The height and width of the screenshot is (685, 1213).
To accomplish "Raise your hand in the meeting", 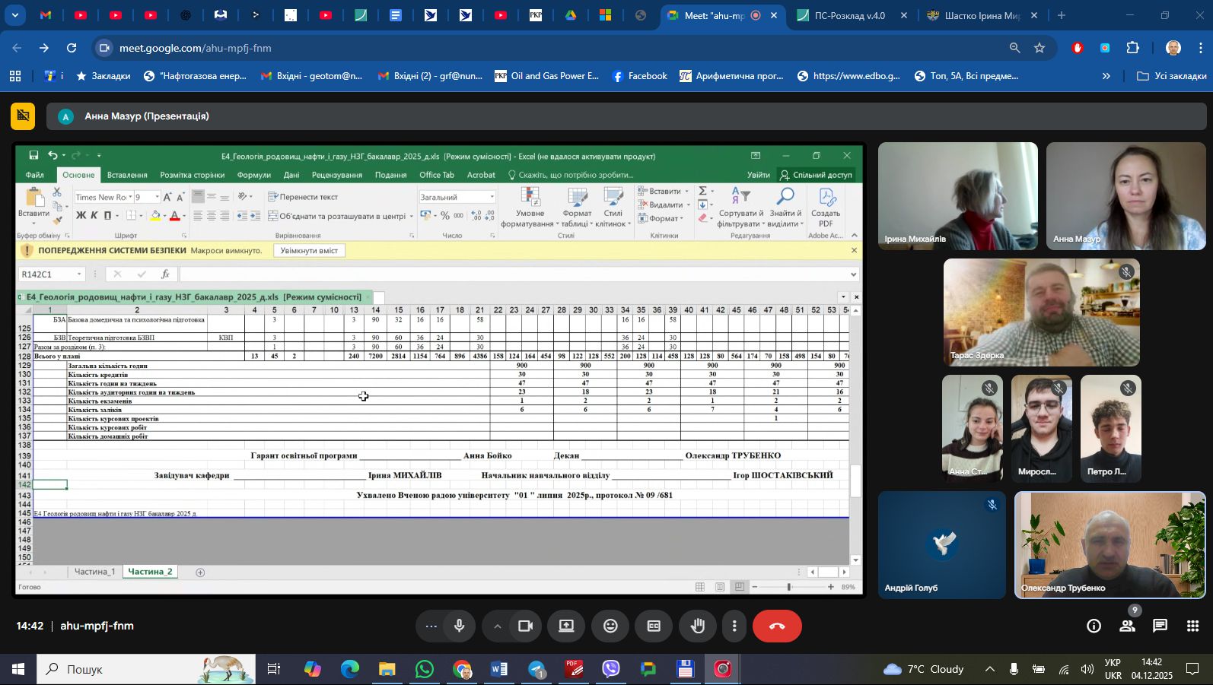I will point(697,626).
